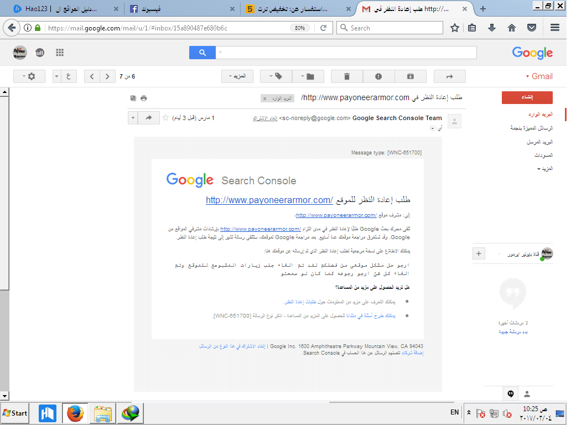
Task: Star this email from Search Console
Action: pyautogui.click(x=165, y=118)
